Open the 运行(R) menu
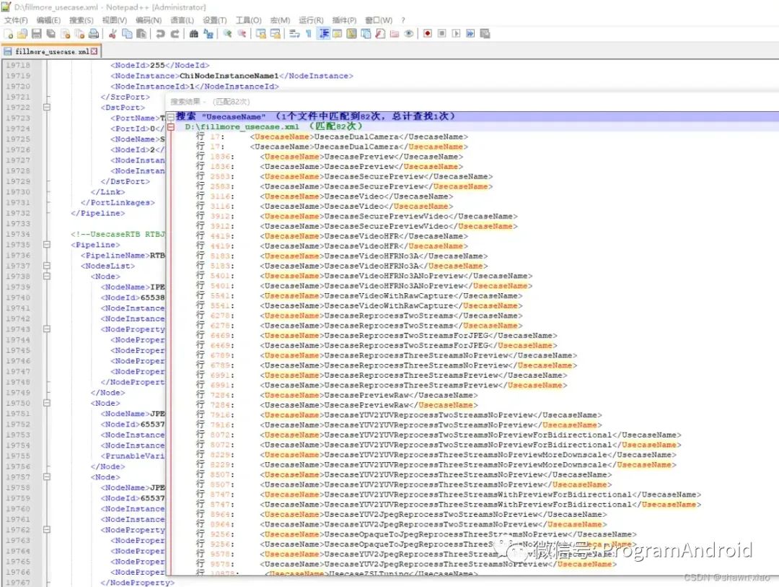The height and width of the screenshot is (587, 779). click(x=311, y=20)
